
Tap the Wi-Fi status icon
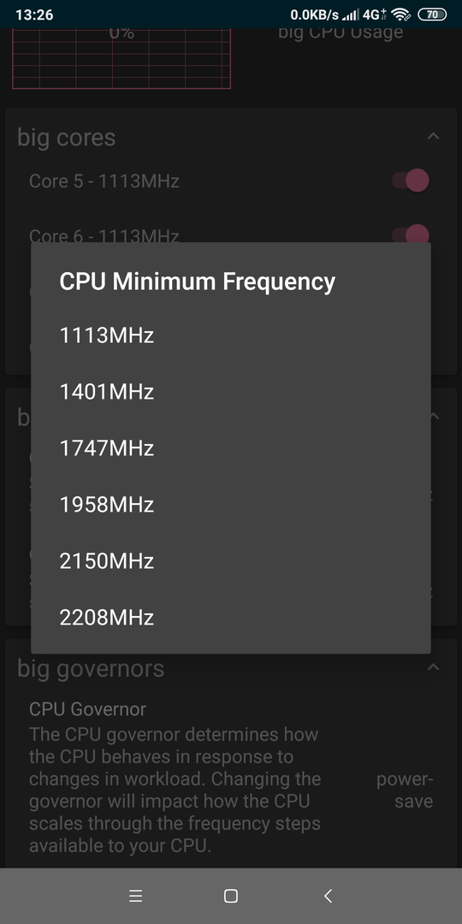click(x=400, y=15)
